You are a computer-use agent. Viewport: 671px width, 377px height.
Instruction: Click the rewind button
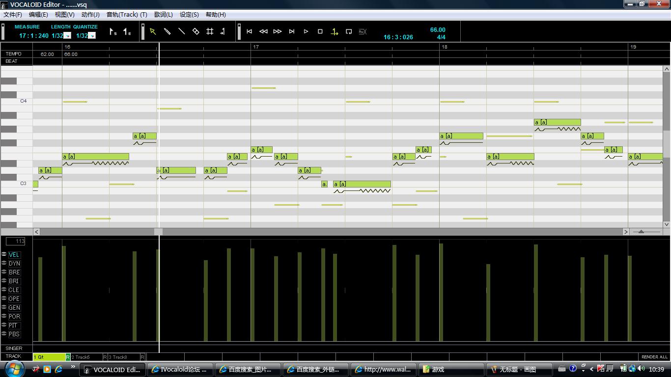[x=263, y=31]
